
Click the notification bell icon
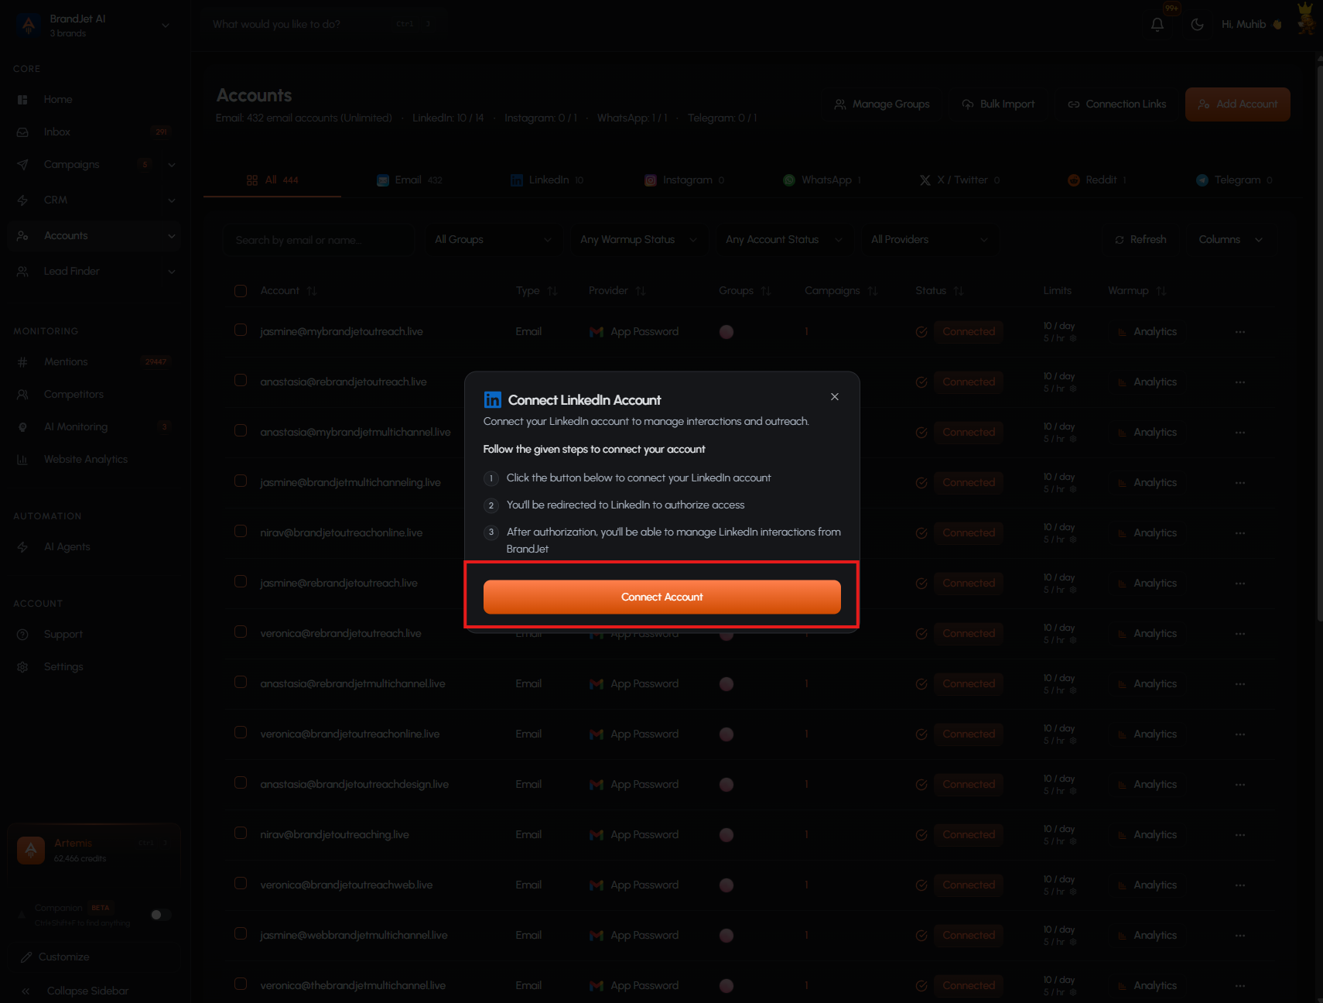click(x=1157, y=24)
